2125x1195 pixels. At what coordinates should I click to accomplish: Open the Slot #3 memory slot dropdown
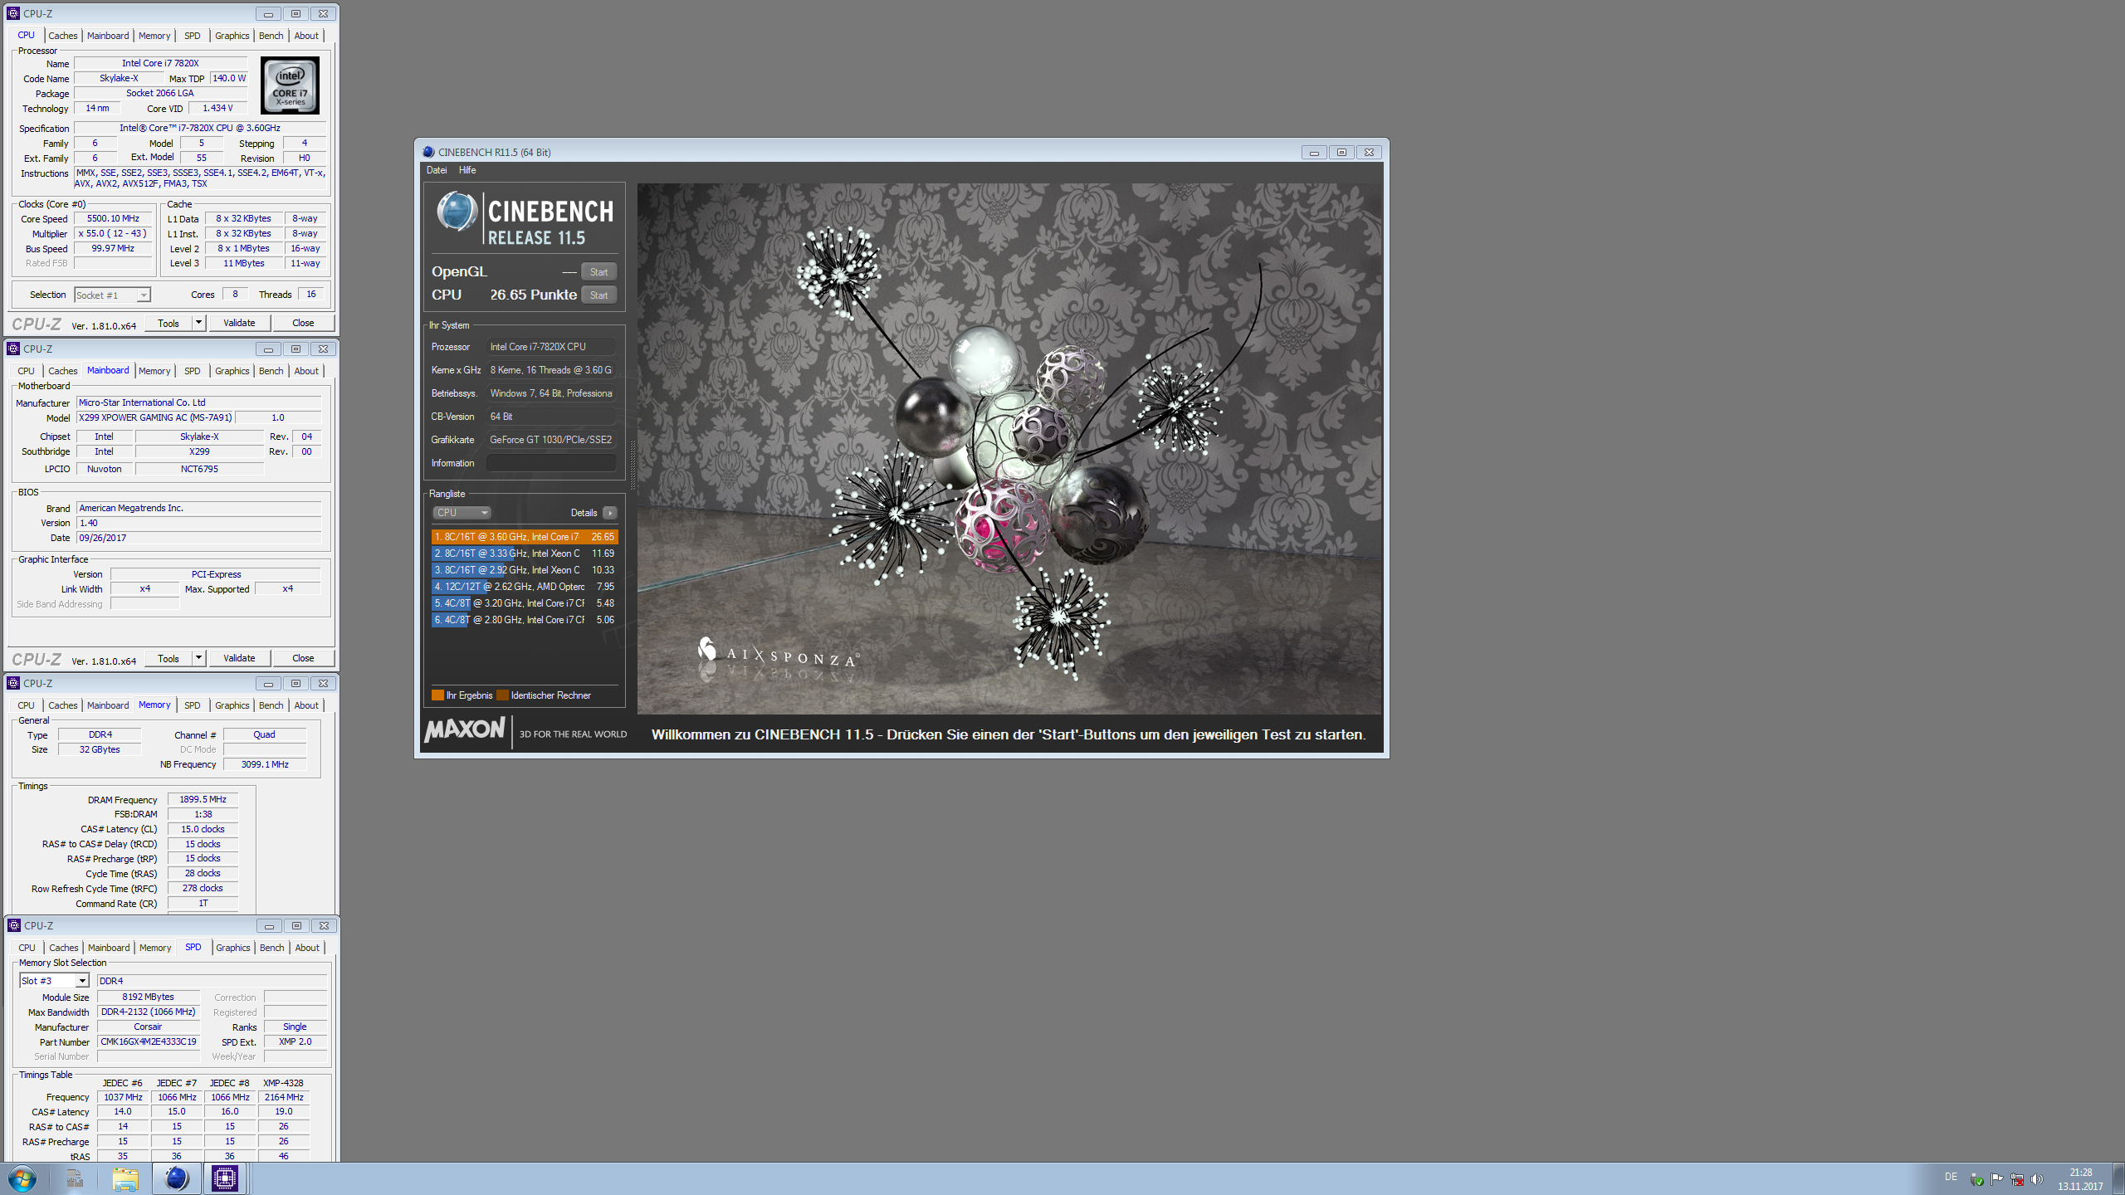[54, 981]
